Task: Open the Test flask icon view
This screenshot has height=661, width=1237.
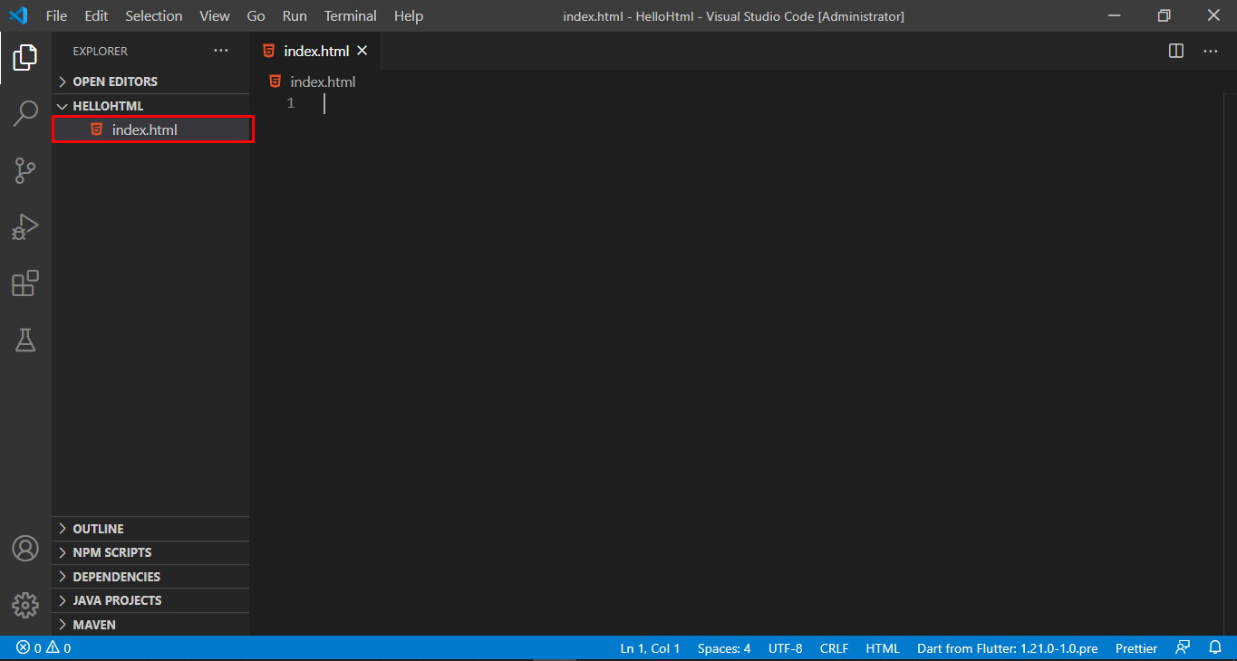Action: [x=25, y=340]
